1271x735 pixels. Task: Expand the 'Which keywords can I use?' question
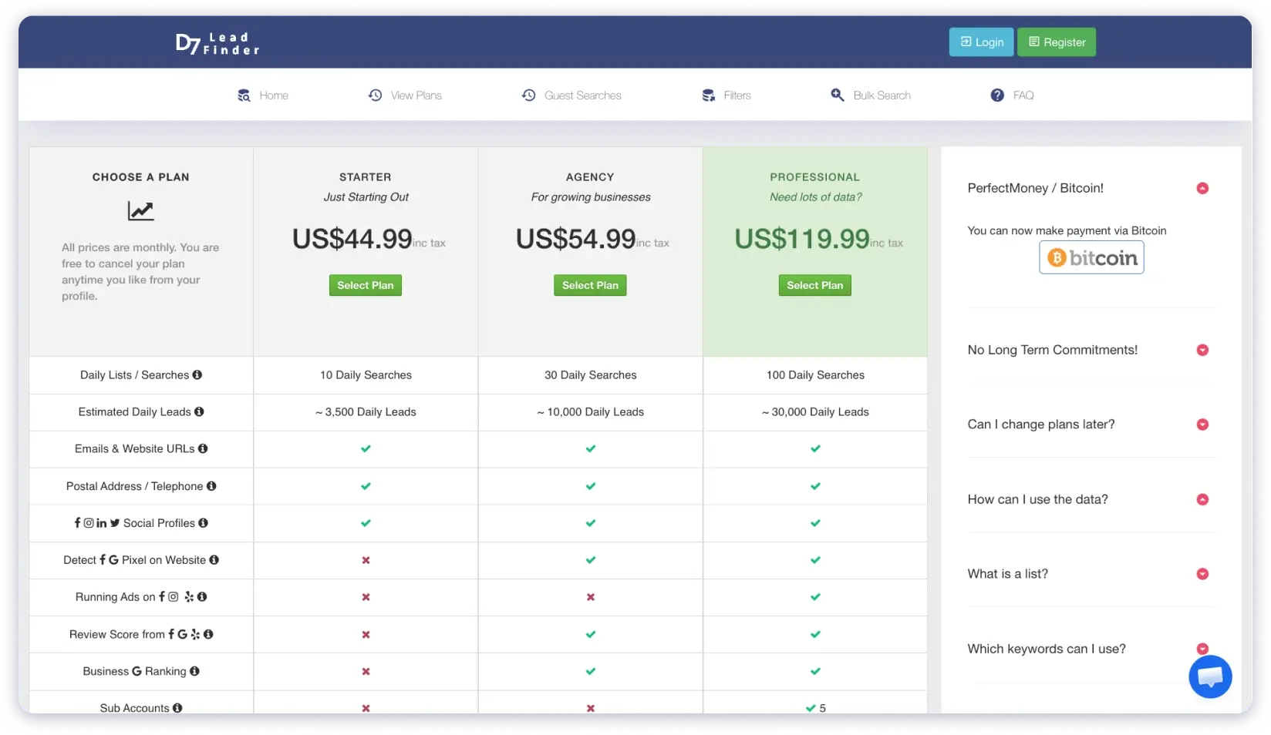(1202, 649)
